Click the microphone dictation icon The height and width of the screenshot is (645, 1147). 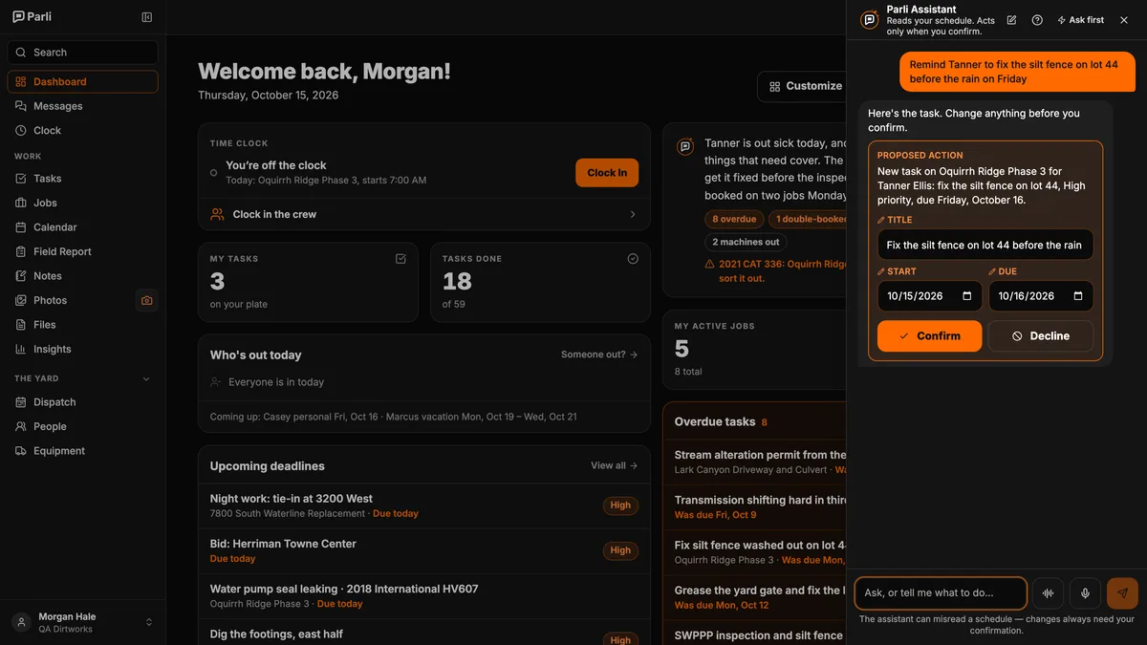click(x=1085, y=593)
